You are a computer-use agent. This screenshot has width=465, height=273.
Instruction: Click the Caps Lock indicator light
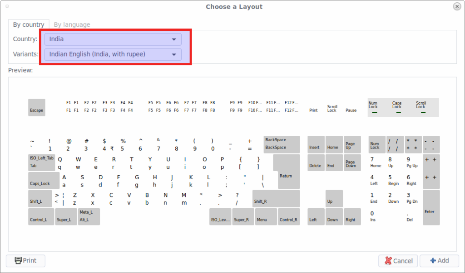point(397,107)
